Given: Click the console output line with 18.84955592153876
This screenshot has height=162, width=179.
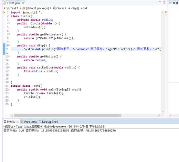Looking at the screenshot, I should coord(59,131).
